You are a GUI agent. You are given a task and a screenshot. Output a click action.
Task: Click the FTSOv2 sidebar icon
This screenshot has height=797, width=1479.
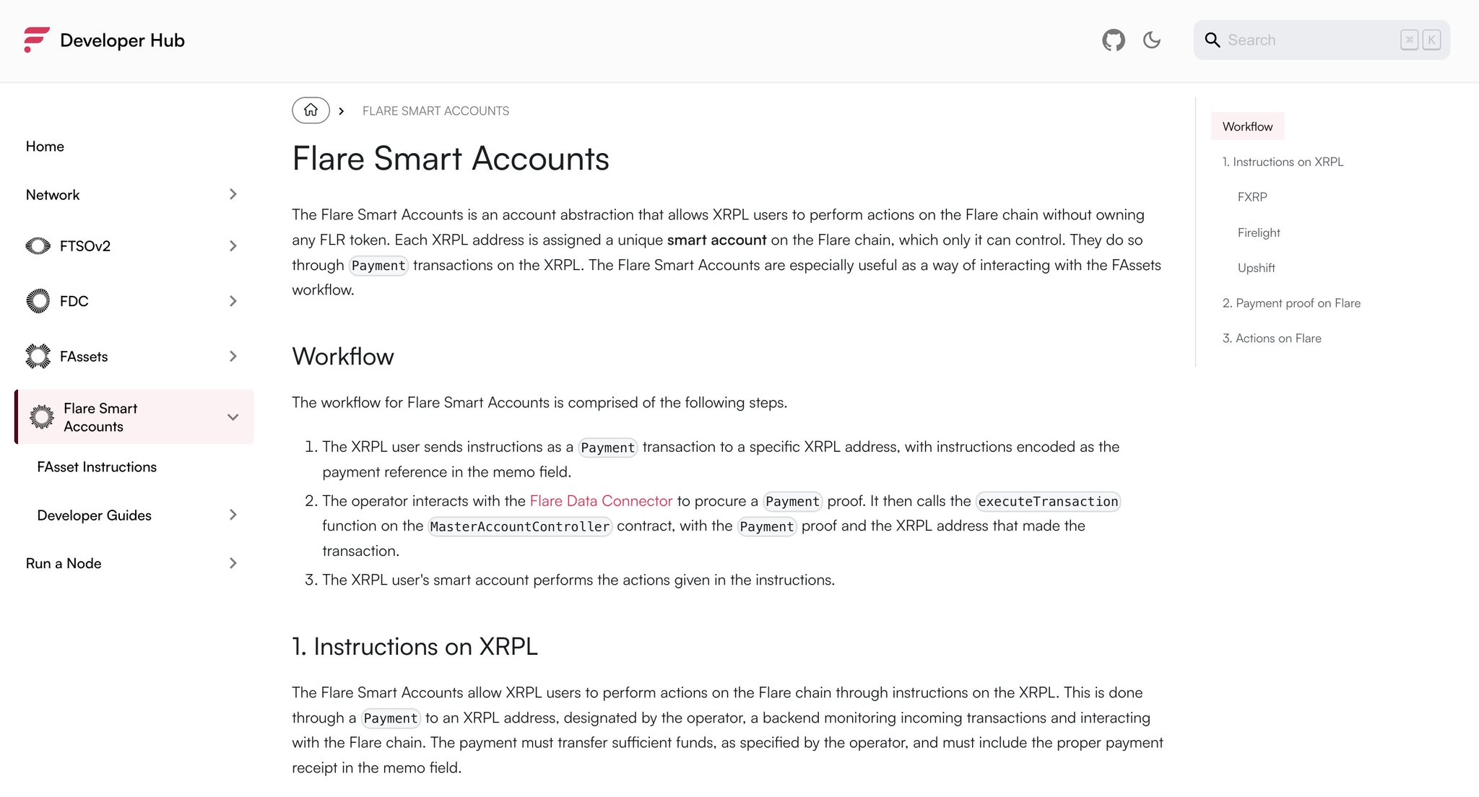click(38, 246)
